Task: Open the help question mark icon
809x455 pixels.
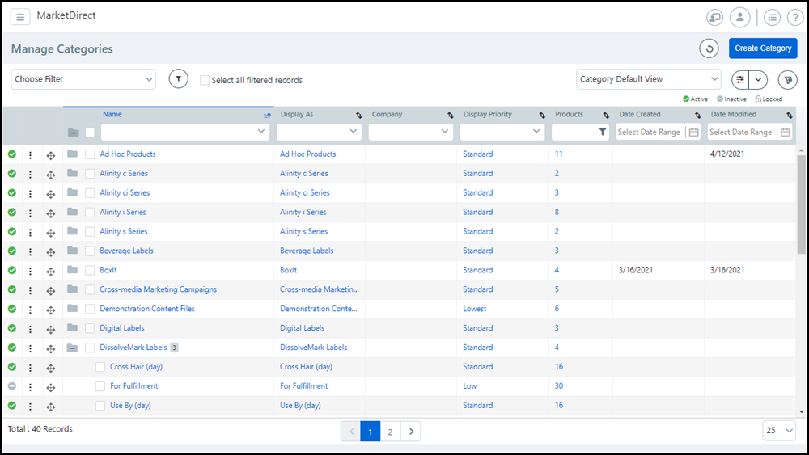Action: 794,17
